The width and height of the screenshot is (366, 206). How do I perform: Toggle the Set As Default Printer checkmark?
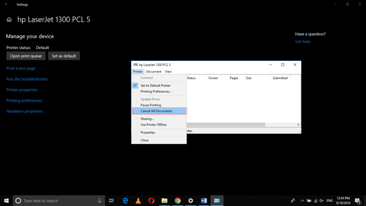click(155, 85)
